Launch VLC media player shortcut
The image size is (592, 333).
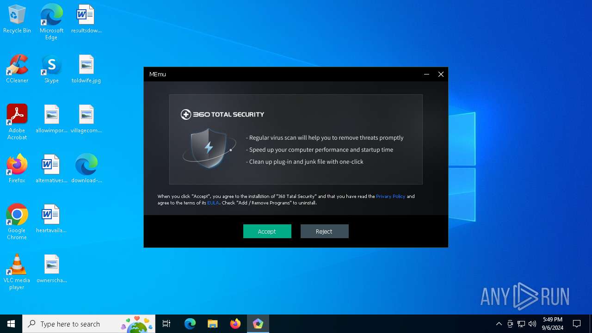coord(17,272)
